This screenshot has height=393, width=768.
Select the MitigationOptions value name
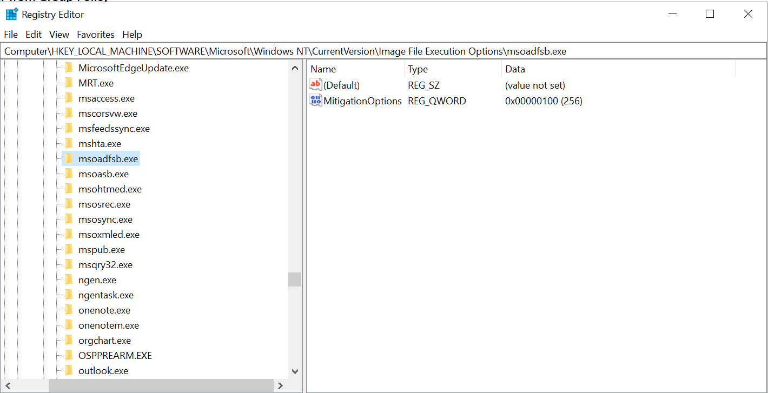point(362,101)
